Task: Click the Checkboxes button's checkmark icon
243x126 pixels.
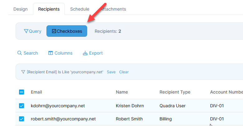Action: (54, 31)
